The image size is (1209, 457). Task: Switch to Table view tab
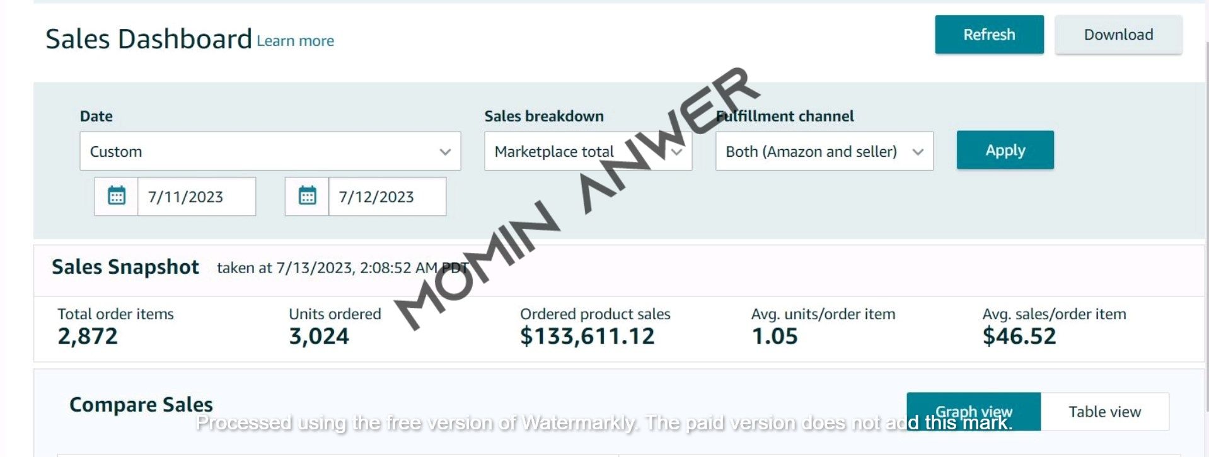[1104, 412]
